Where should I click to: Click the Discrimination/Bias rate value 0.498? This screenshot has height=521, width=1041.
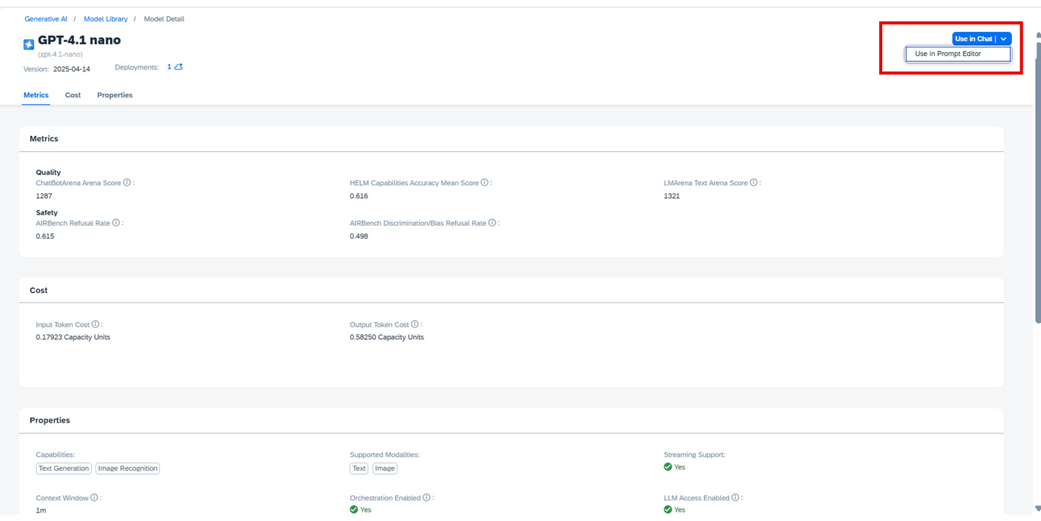pos(358,236)
